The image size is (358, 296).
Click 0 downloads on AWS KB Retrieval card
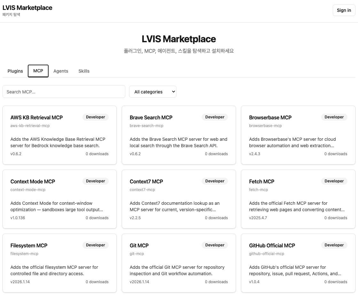click(97, 154)
